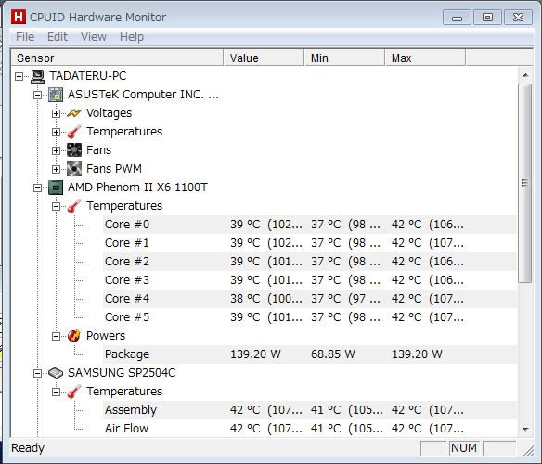Image resolution: width=542 pixels, height=464 pixels.
Task: Select the Core #4 row
Action: 310,299
